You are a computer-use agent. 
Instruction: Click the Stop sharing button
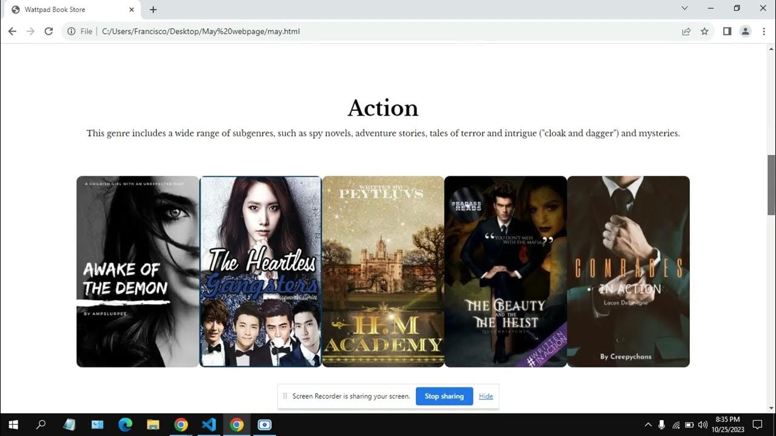click(444, 396)
